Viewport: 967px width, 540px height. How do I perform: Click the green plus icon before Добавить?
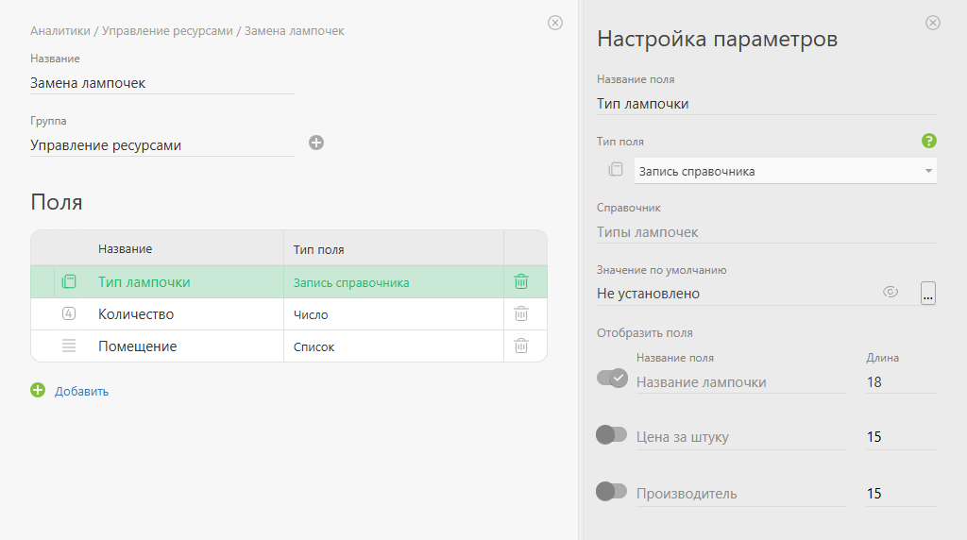click(38, 390)
